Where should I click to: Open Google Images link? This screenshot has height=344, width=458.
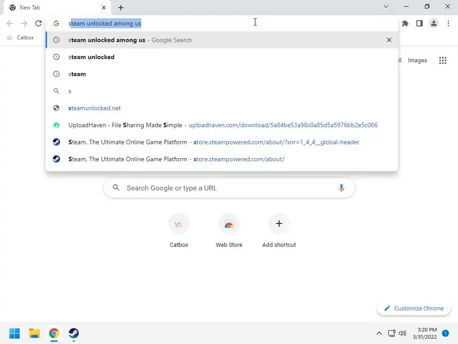(x=417, y=60)
